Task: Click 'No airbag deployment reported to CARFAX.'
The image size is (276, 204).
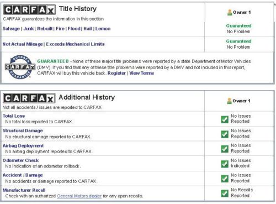Action: (x=49, y=151)
